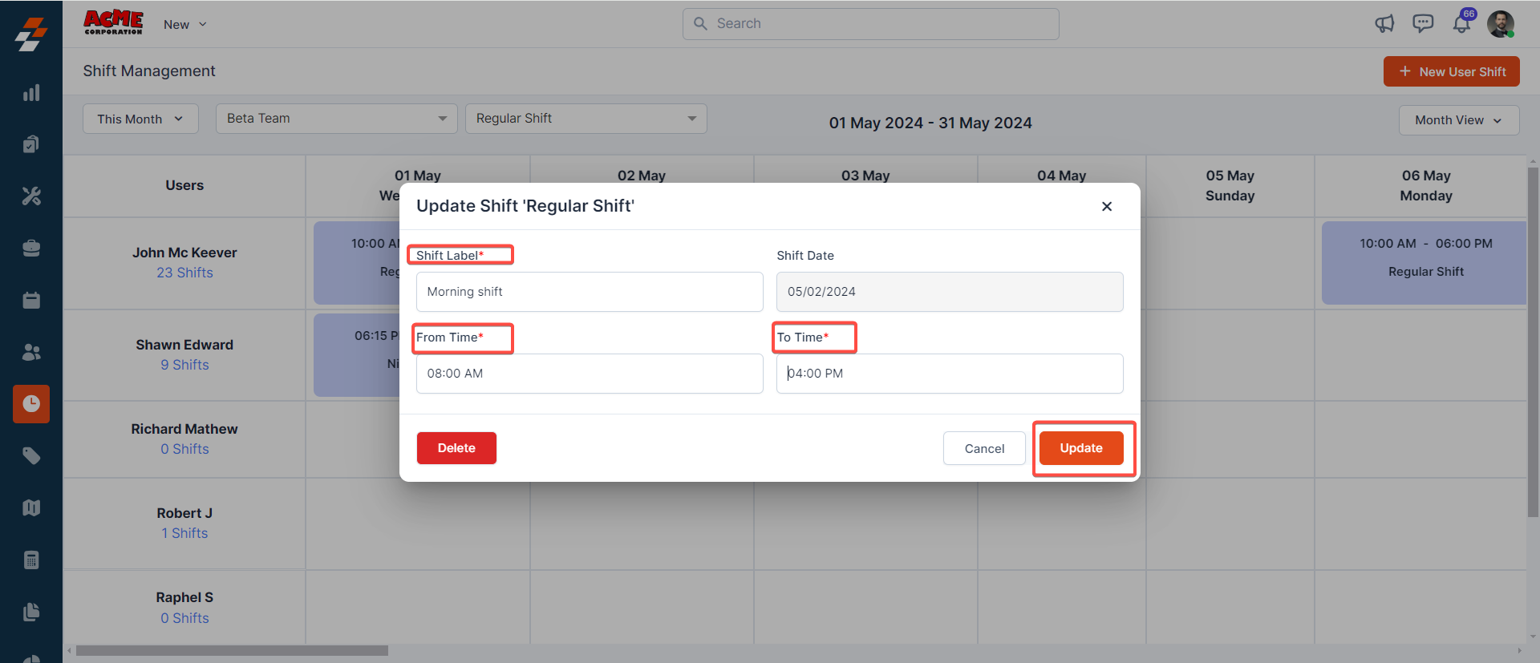Open John Mc Keever's 23 Shifts link
This screenshot has height=663, width=1540.
pyautogui.click(x=184, y=273)
